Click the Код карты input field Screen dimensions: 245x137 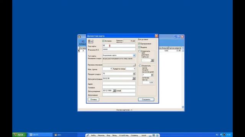click(x=119, y=46)
